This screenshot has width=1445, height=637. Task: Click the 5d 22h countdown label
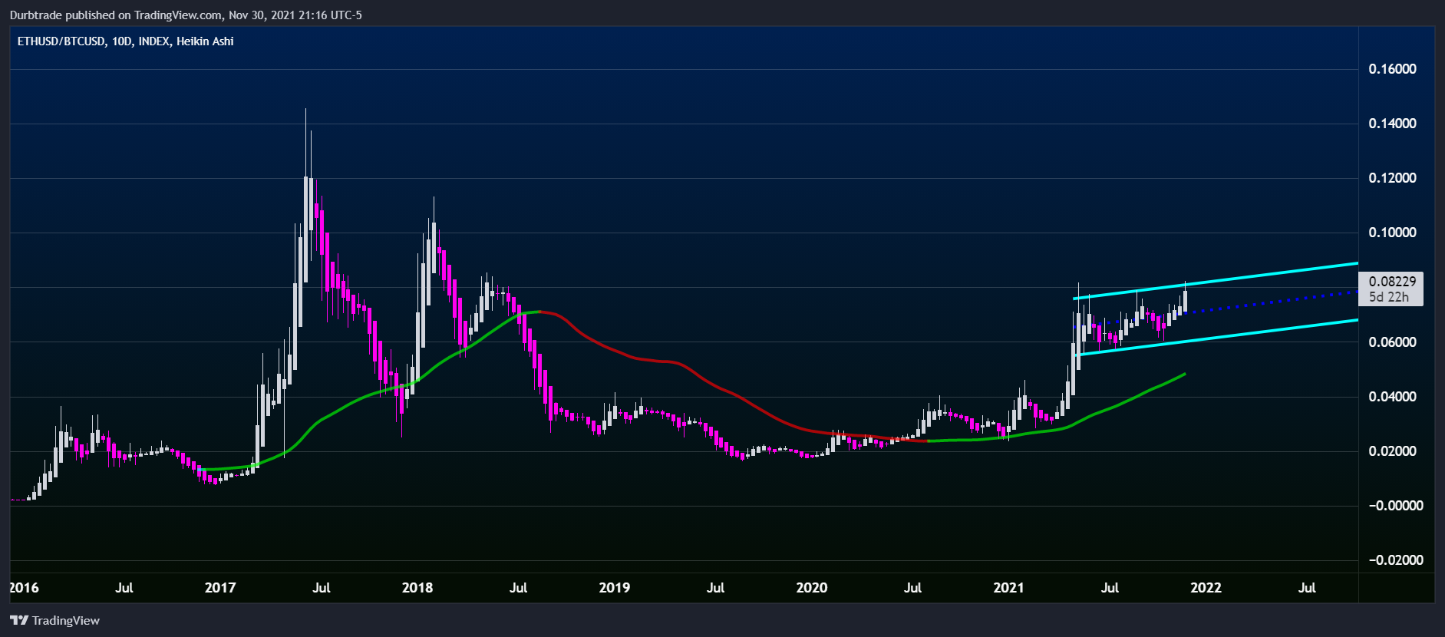1389,297
